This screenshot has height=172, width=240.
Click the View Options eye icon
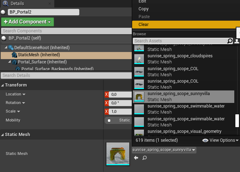pyautogui.click(x=205, y=140)
